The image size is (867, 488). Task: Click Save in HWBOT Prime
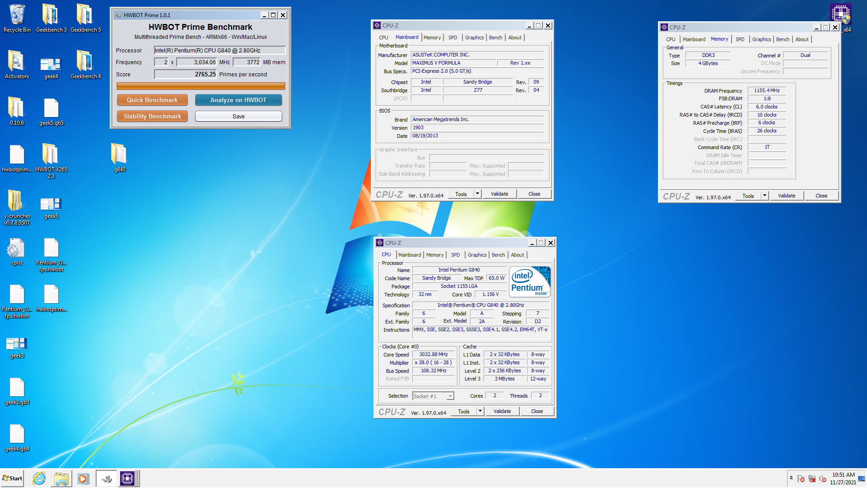click(238, 116)
